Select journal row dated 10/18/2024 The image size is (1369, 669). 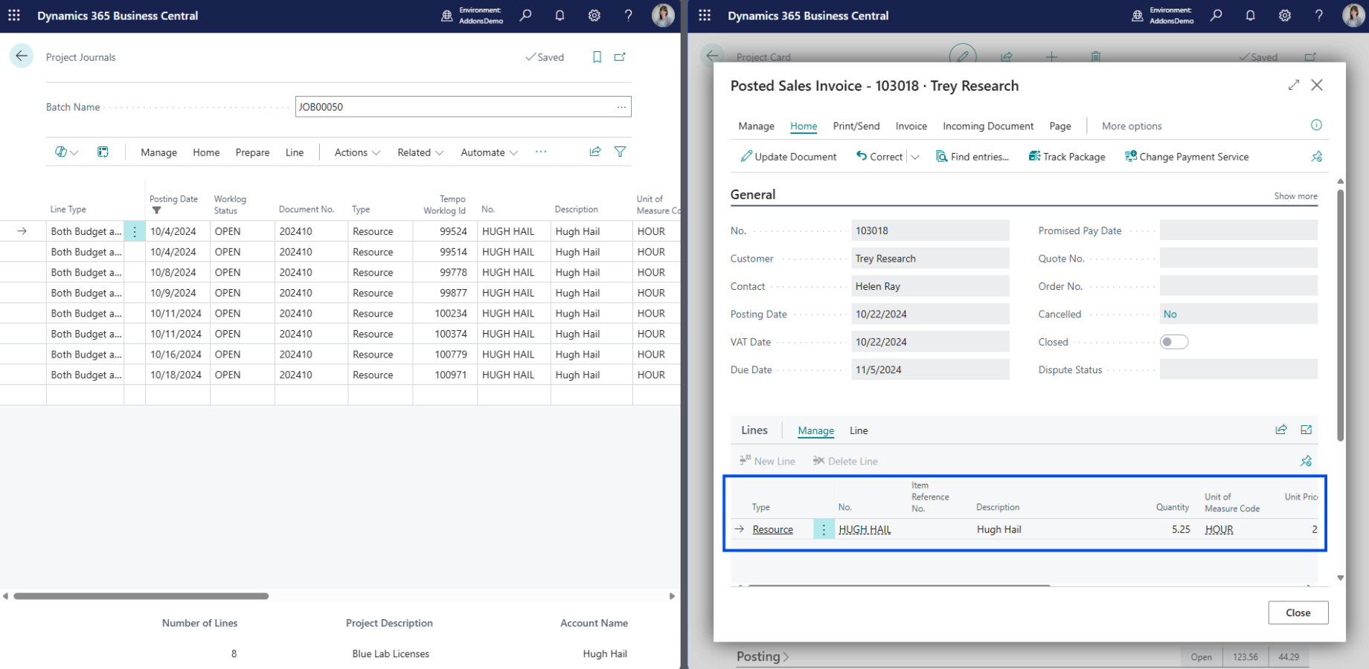340,375
